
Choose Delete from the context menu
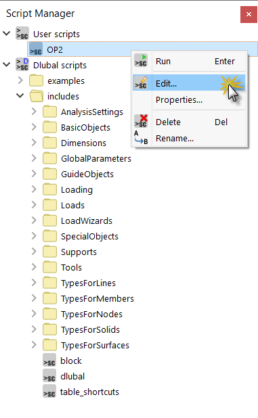(189, 122)
